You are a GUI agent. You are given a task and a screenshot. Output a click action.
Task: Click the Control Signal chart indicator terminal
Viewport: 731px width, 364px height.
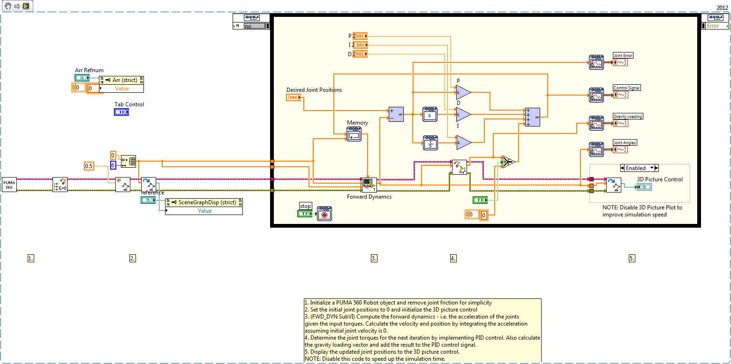[620, 95]
